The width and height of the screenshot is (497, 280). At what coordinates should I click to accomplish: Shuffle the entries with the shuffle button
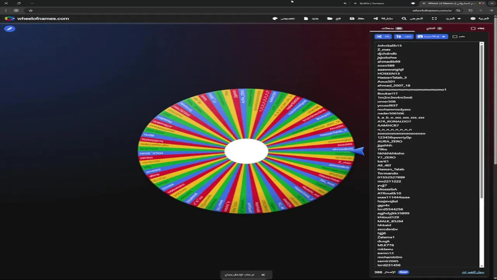click(383, 37)
